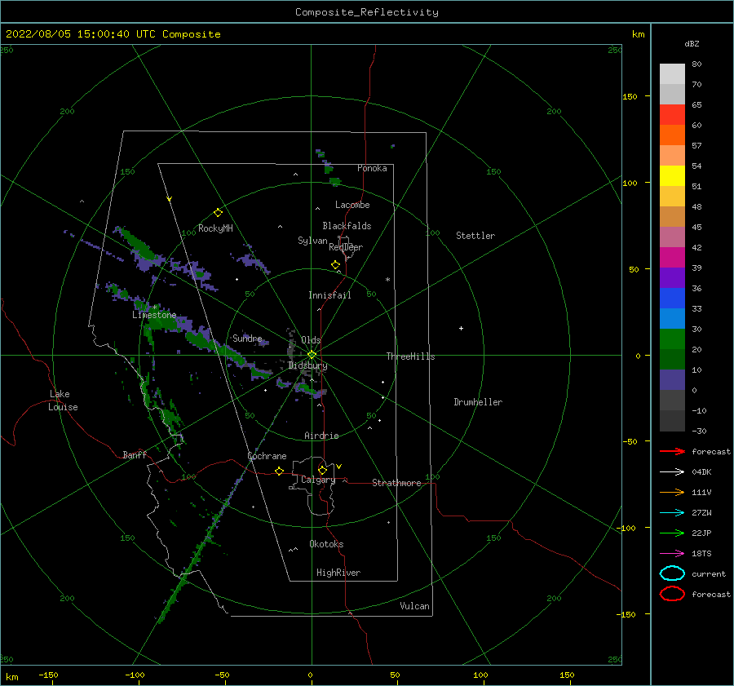The image size is (734, 686).
Task: Click the HighRiver label
Action: [338, 573]
